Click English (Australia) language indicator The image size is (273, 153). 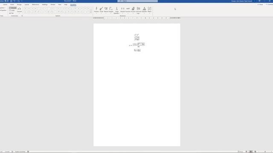20,151
